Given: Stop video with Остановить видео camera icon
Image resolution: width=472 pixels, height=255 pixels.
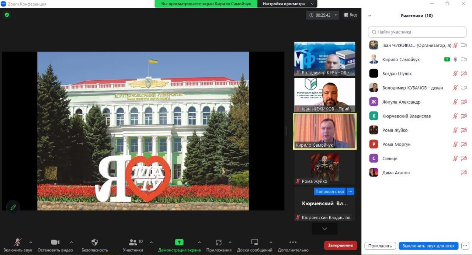Looking at the screenshot, I should [55, 242].
